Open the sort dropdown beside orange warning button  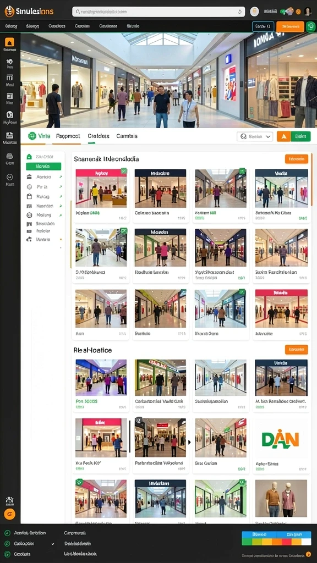click(x=255, y=136)
